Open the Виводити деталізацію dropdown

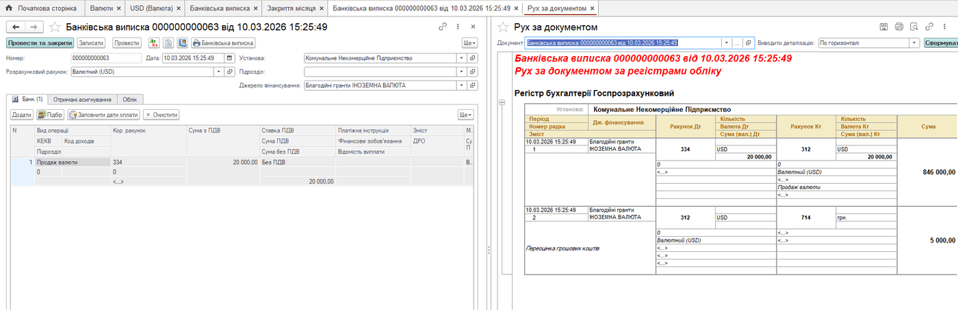[914, 42]
